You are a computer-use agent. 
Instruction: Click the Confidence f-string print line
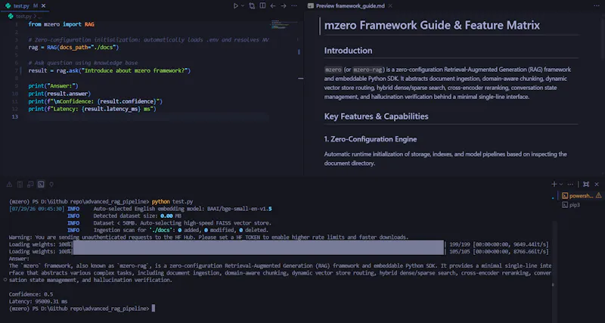95,101
